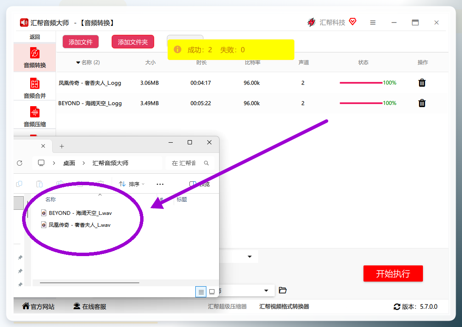Open the output folder icon
This screenshot has height=327, width=462.
[x=282, y=290]
